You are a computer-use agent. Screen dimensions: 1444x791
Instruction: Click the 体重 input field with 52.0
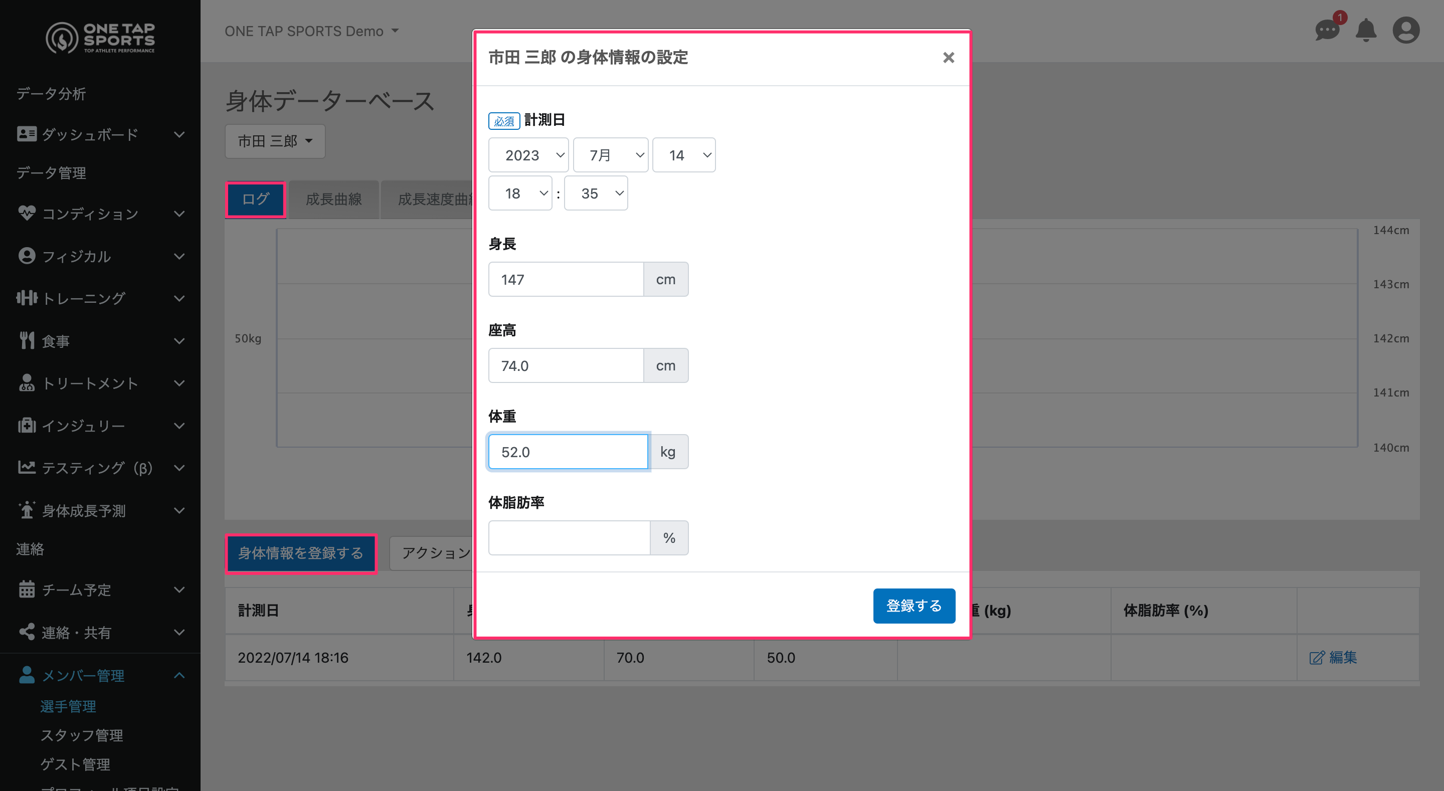click(568, 452)
